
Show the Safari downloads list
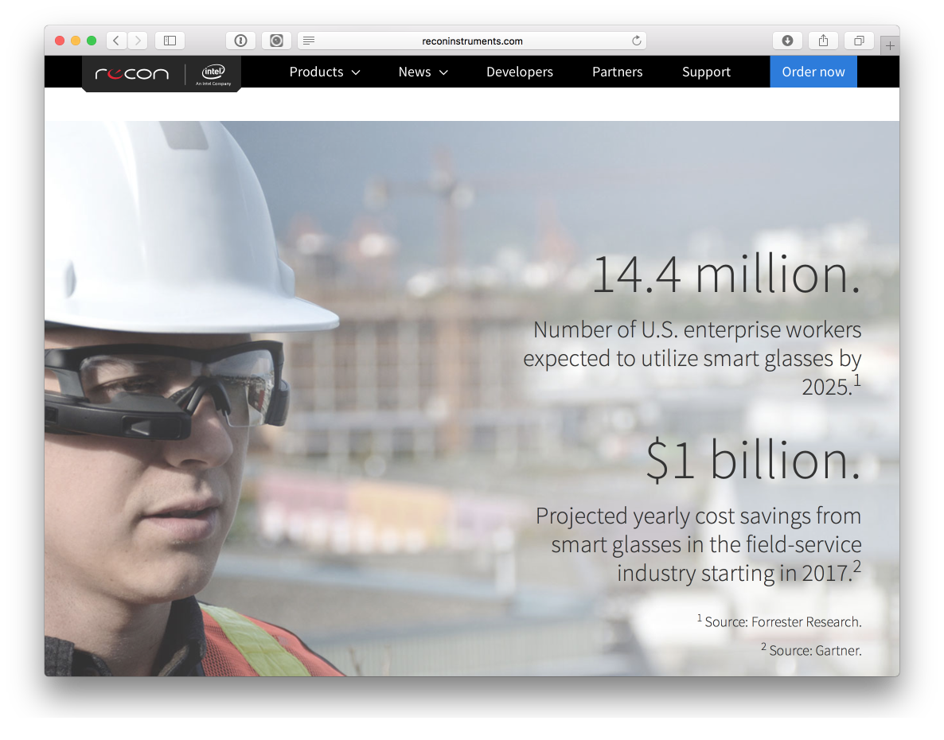787,41
